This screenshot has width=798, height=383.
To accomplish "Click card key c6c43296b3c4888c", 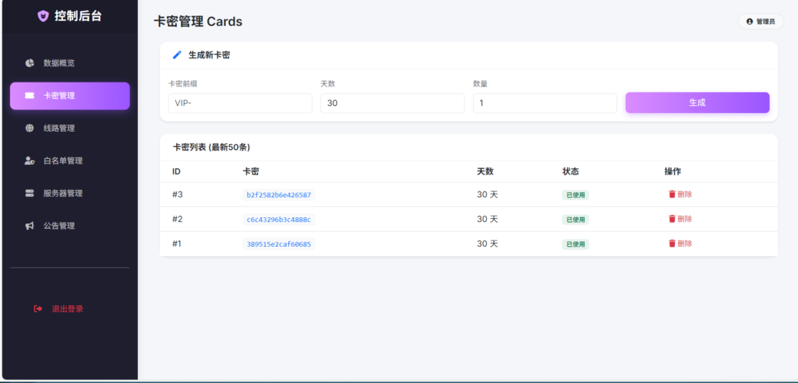I will coord(279,220).
